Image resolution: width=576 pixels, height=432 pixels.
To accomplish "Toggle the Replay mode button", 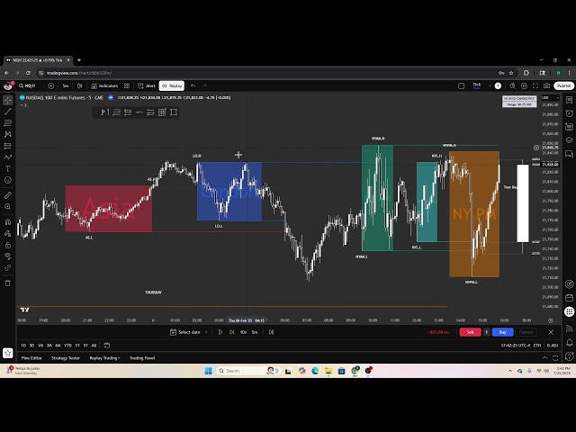I will (x=172, y=85).
